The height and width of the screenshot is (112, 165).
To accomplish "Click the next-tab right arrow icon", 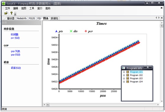I will [159, 18].
